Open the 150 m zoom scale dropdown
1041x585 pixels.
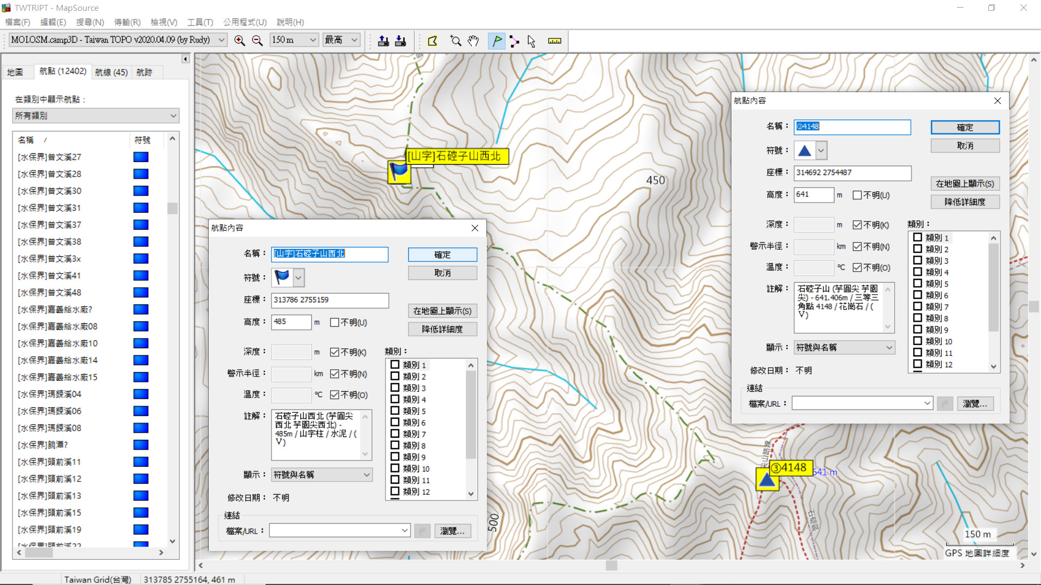[x=313, y=40]
